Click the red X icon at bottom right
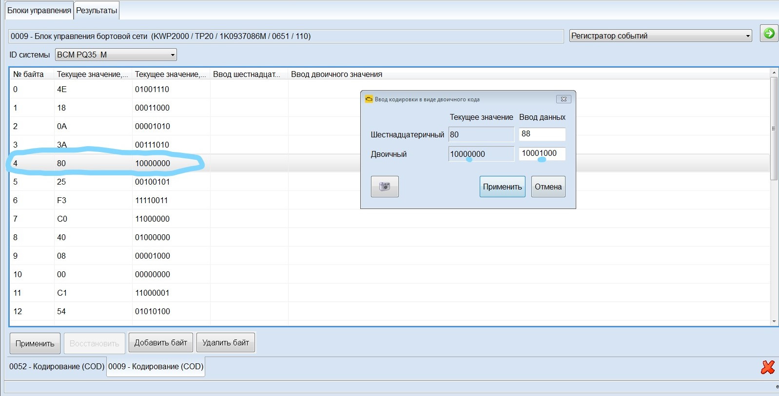Viewport: 779px width, 396px height. pyautogui.click(x=767, y=367)
